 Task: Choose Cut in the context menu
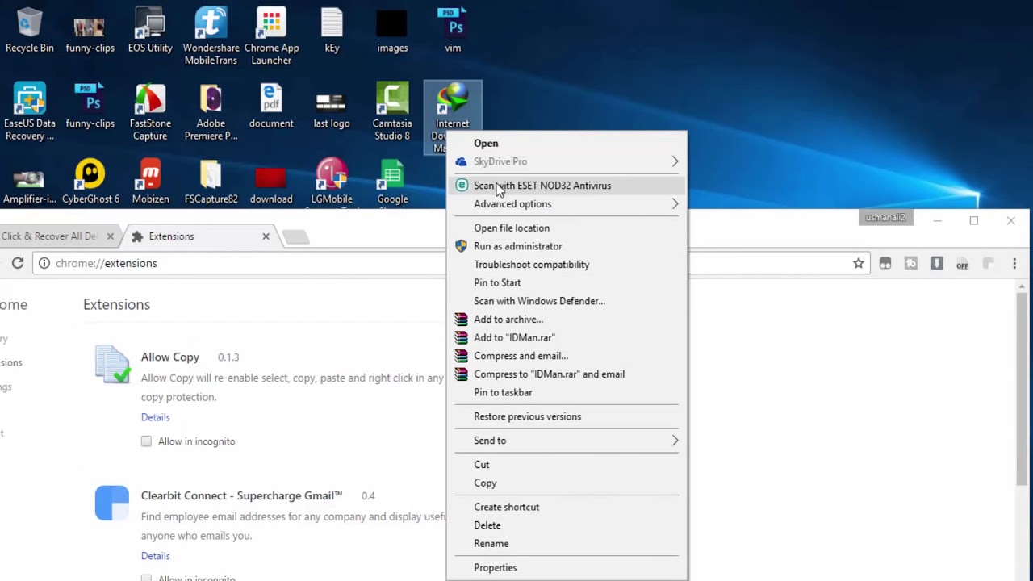point(567,465)
